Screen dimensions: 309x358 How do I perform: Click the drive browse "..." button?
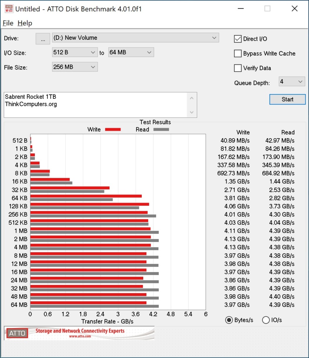coord(43,39)
